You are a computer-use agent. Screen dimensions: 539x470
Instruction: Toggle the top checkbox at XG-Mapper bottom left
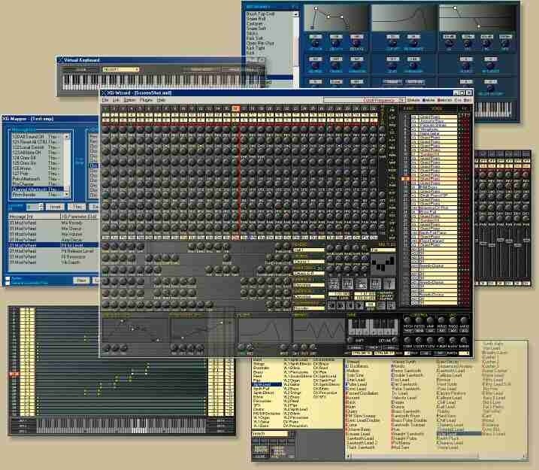click(8, 278)
